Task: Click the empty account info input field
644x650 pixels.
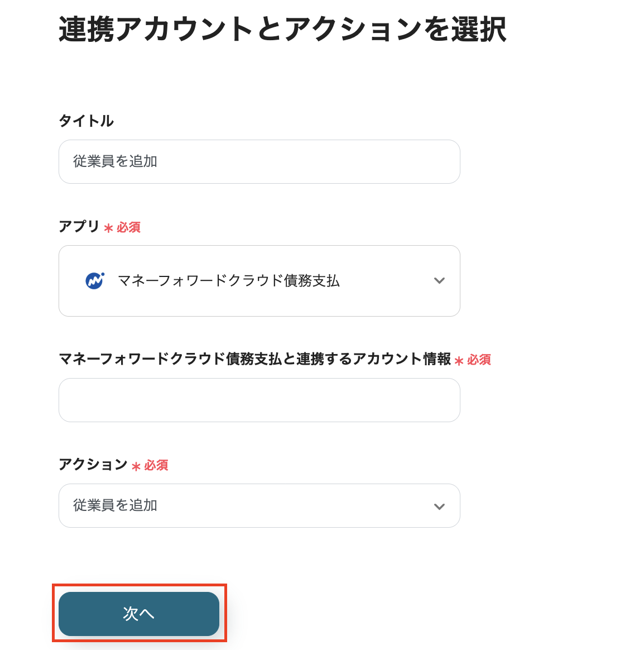Action: 259,400
